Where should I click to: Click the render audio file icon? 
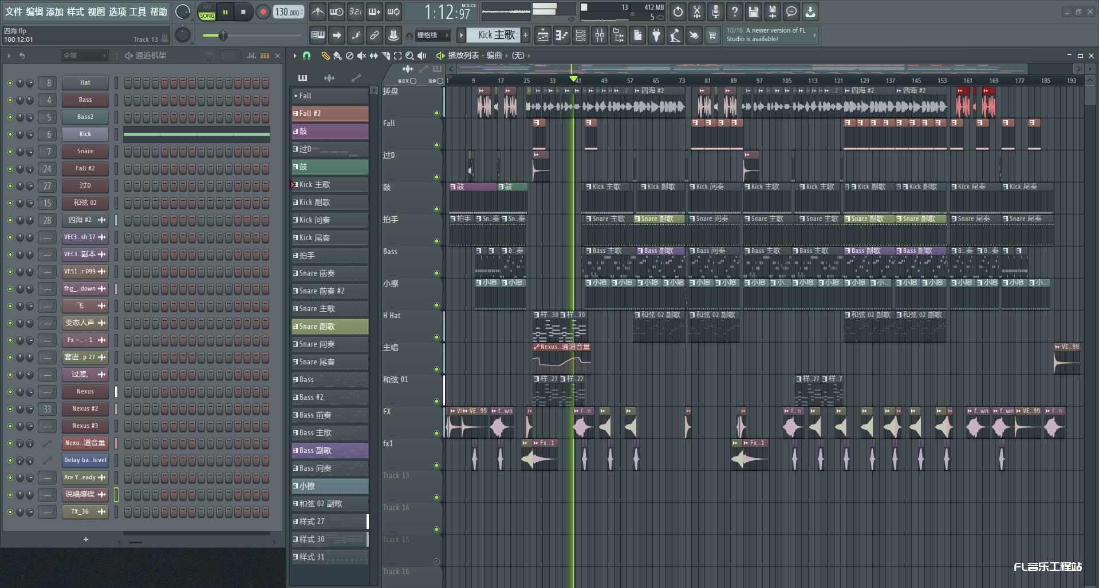pos(773,11)
